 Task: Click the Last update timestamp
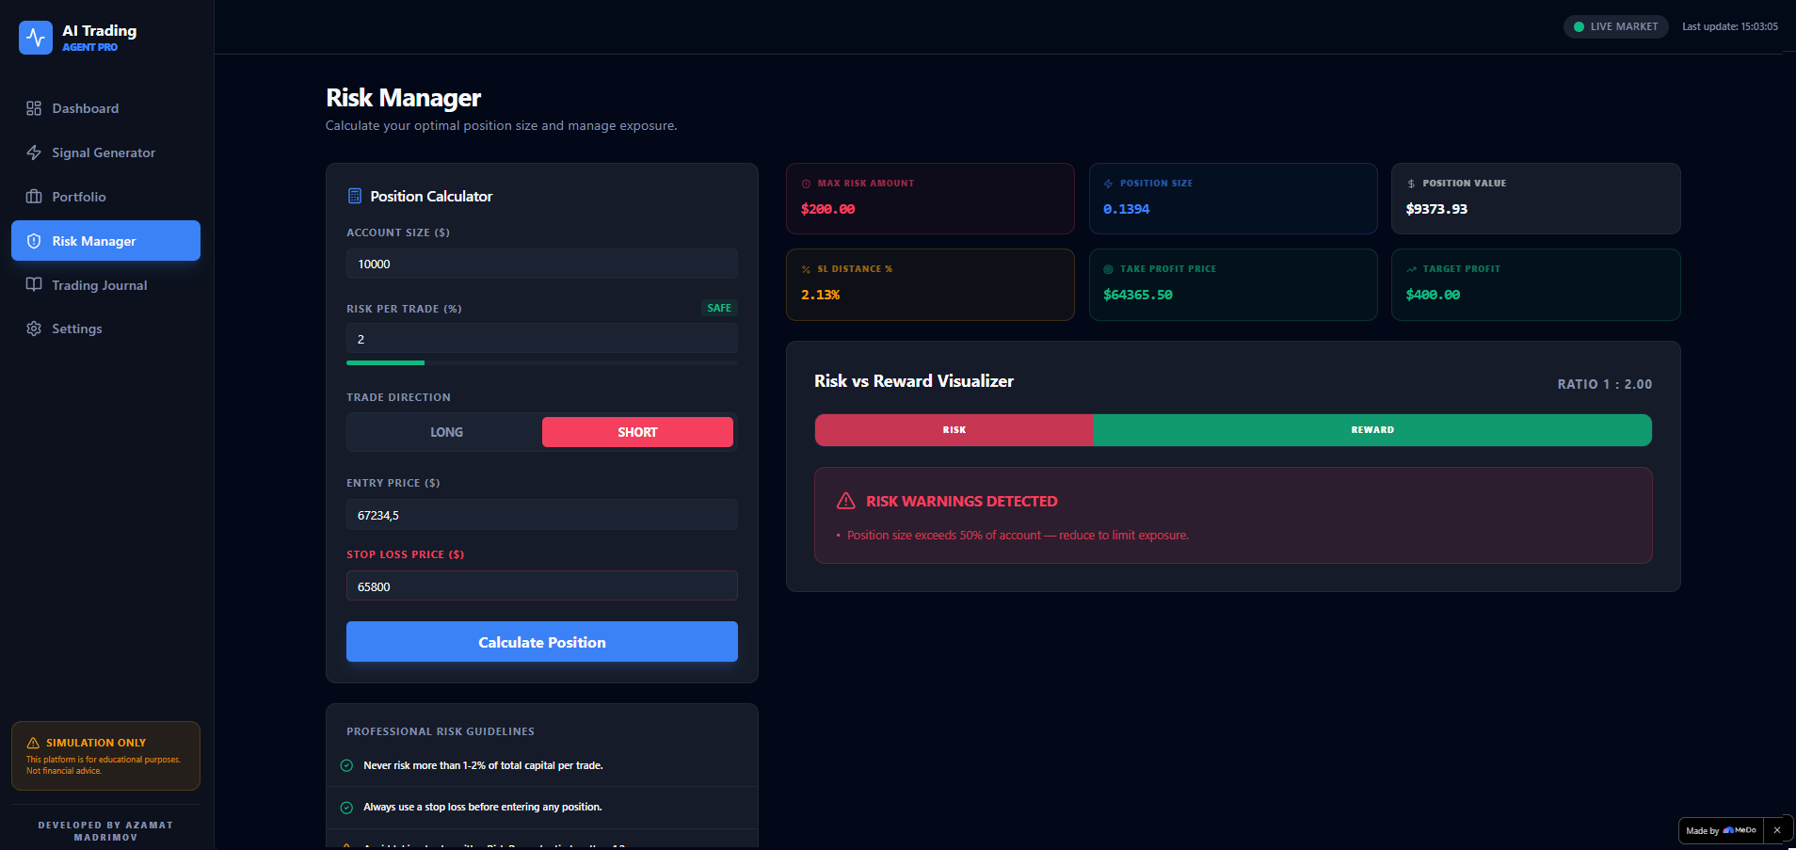coord(1730,26)
